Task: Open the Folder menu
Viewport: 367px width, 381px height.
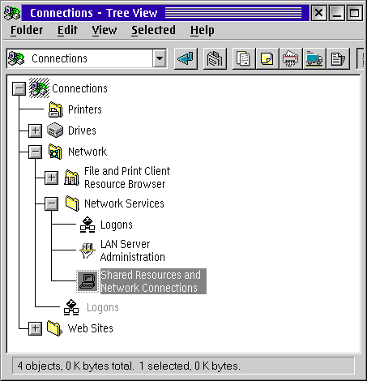Action: 27,30
